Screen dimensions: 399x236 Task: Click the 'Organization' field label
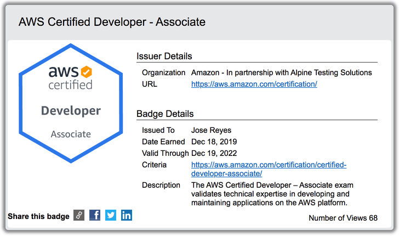(163, 72)
